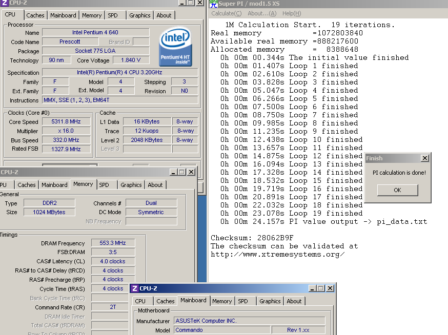
Task: Click the CPU-Z icon in Mainboard window title
Action: (135, 288)
